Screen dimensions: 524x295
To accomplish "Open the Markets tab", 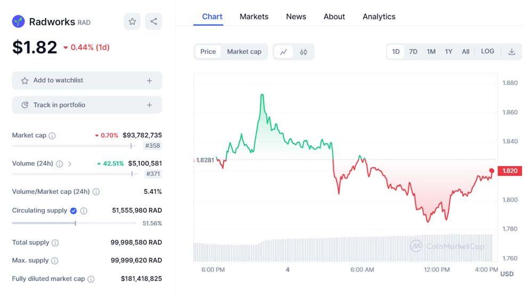I will point(254,17).
